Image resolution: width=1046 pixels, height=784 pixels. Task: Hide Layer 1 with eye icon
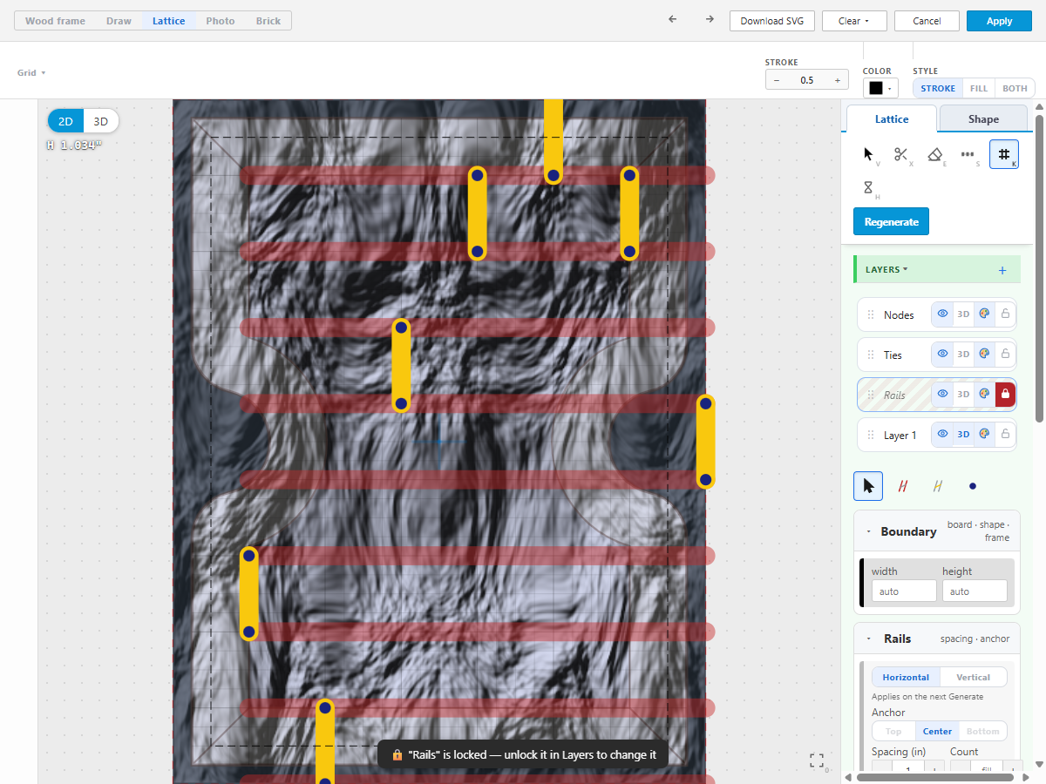(942, 435)
